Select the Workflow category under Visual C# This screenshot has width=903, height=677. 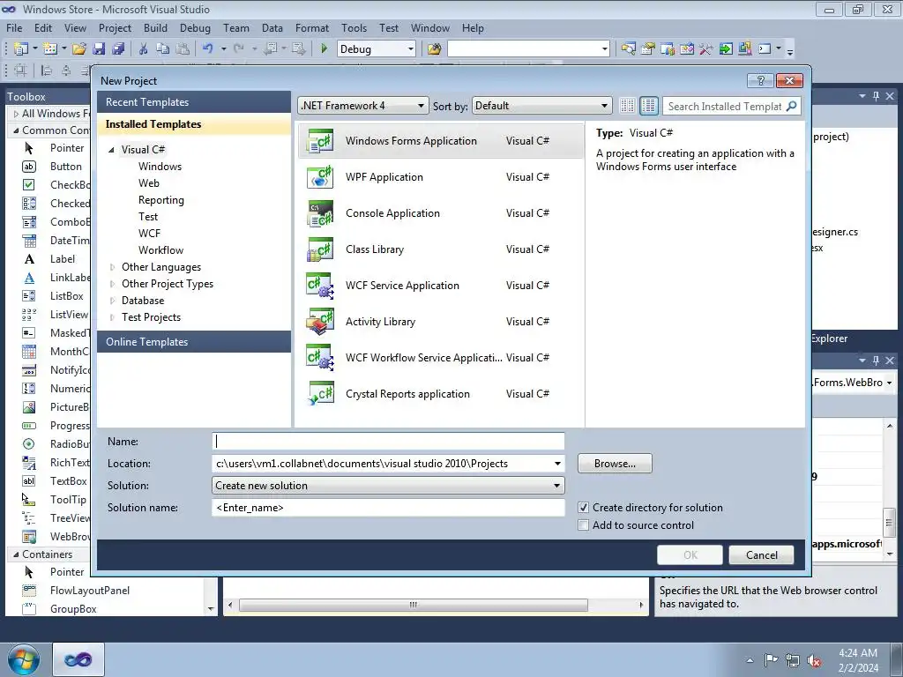[x=160, y=250]
